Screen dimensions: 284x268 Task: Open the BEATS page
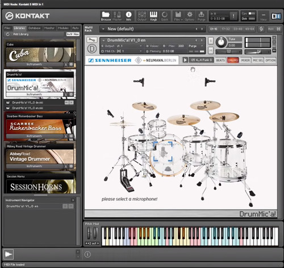click(220, 60)
